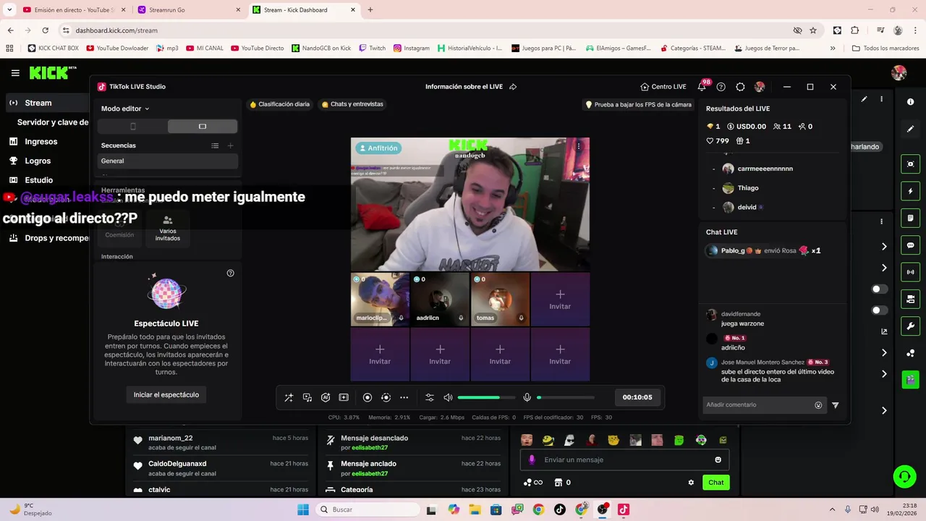This screenshot has width=926, height=521.
Task: Open Chats y entrevistas tab
Action: [352, 104]
